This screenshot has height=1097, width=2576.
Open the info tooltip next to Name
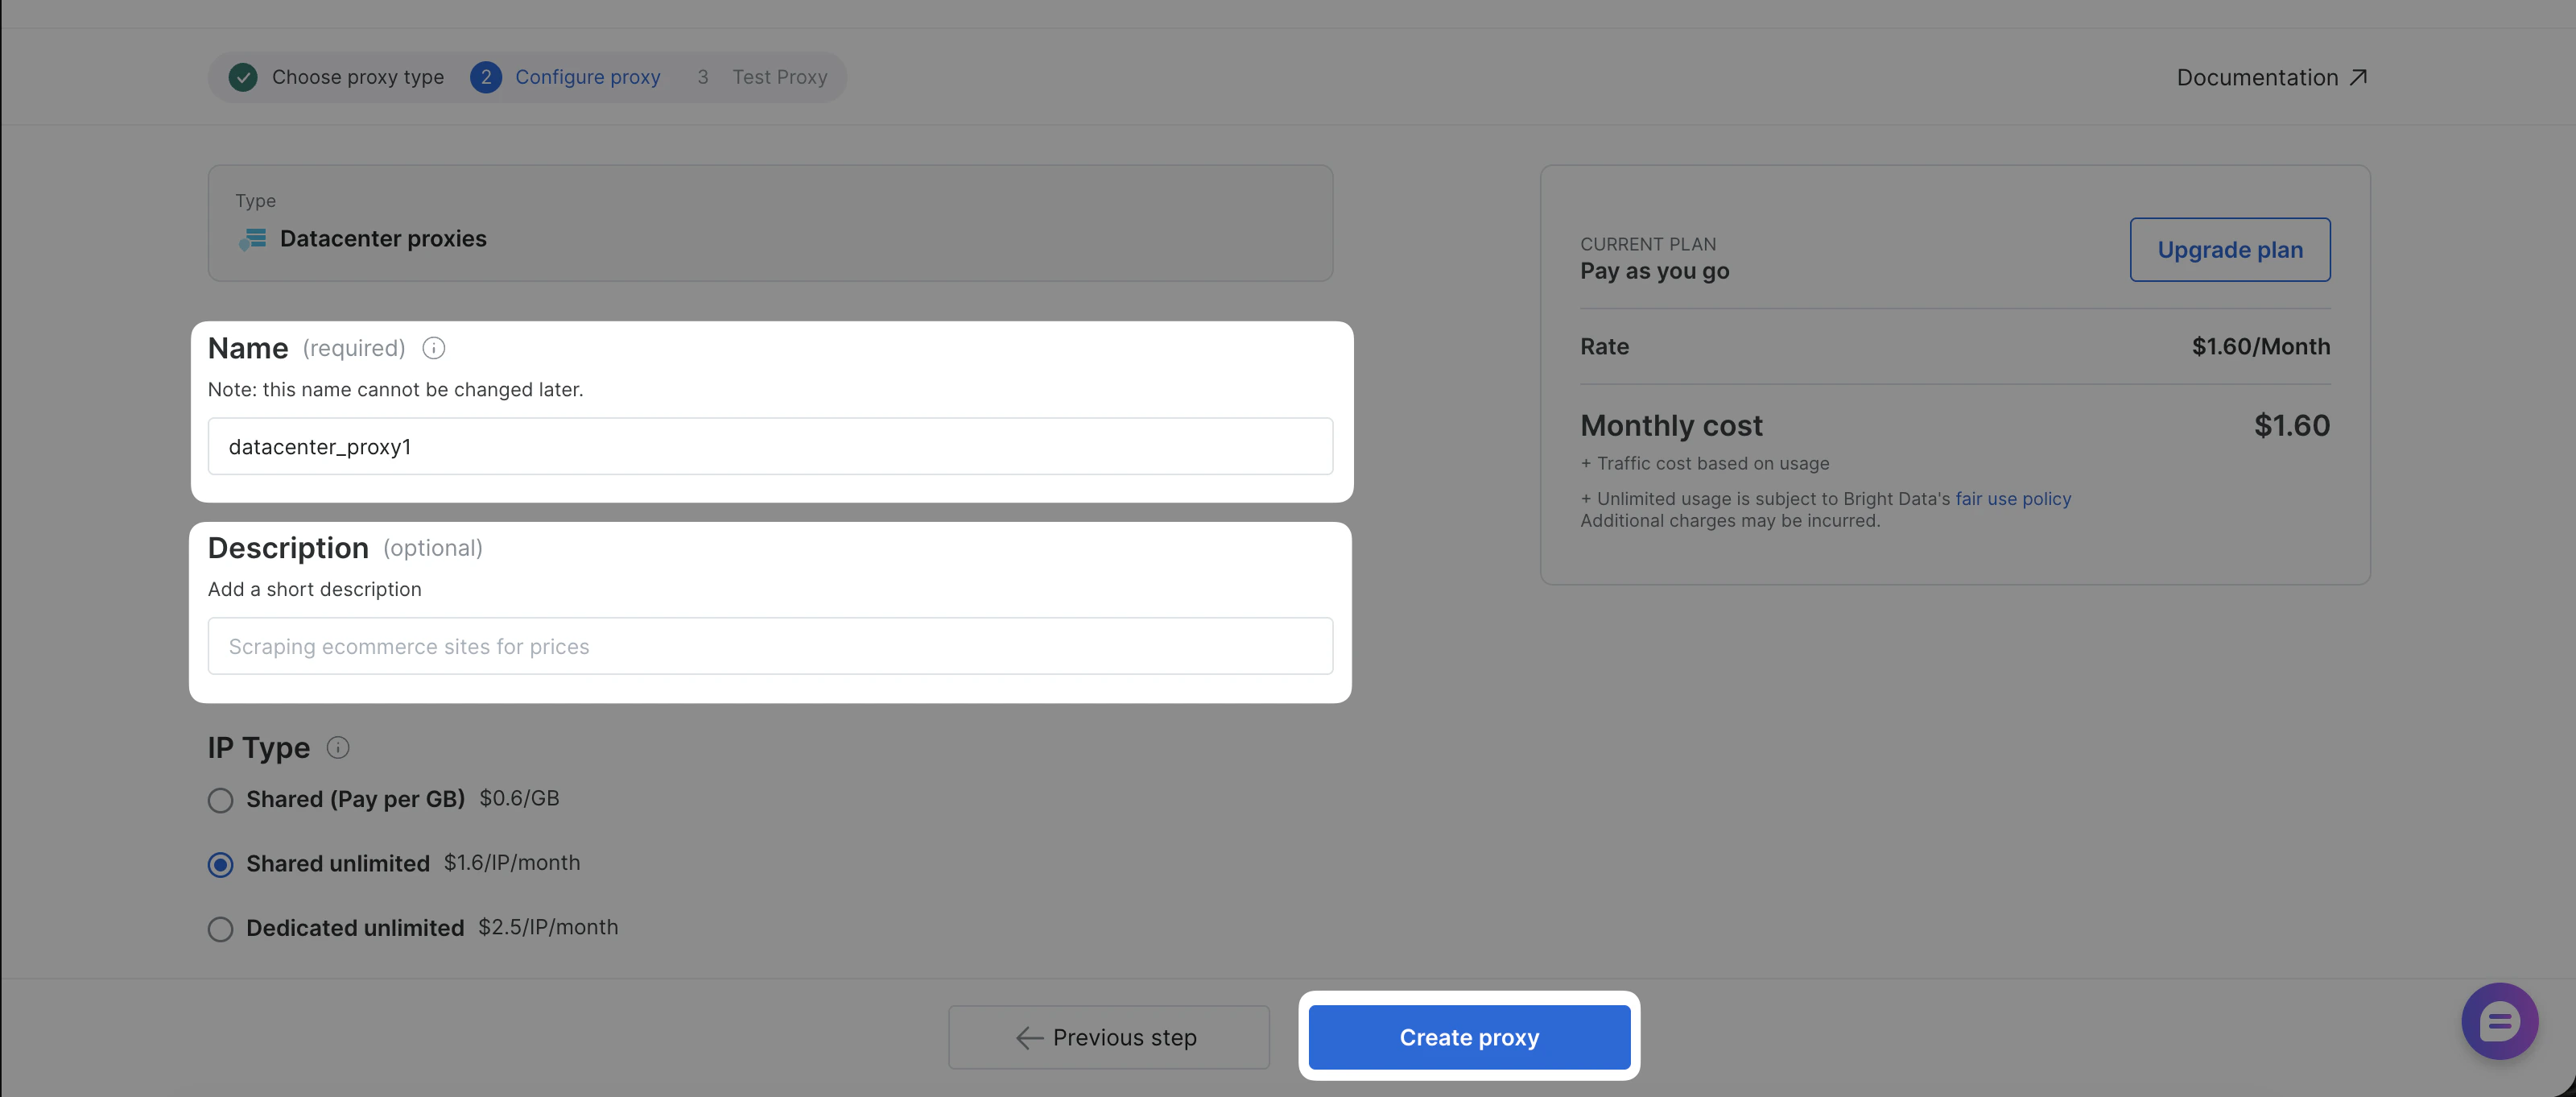tap(433, 348)
